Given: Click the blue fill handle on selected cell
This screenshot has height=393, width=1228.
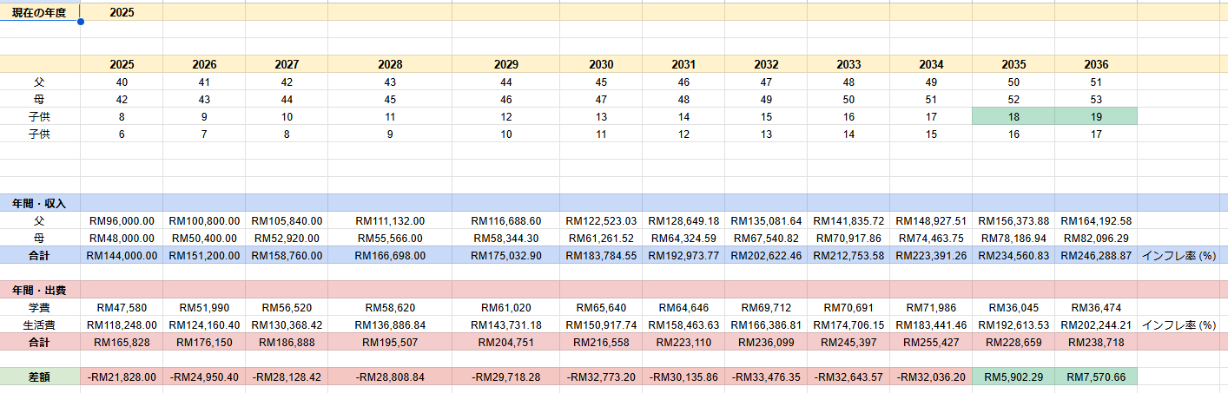Looking at the screenshot, I should click(81, 21).
